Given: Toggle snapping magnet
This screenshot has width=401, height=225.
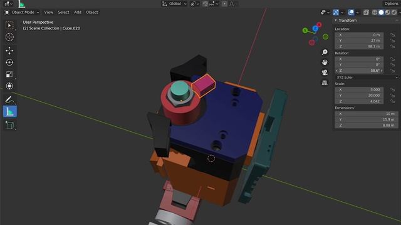Looking at the screenshot, I should [x=206, y=4].
